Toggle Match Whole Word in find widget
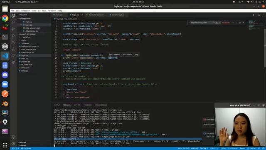Screen dimensions: 266x150 coord(217,22)
